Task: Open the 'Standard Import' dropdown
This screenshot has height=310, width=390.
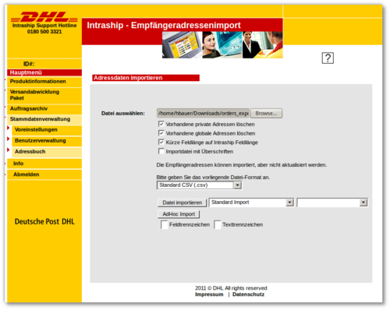Action: click(x=251, y=203)
